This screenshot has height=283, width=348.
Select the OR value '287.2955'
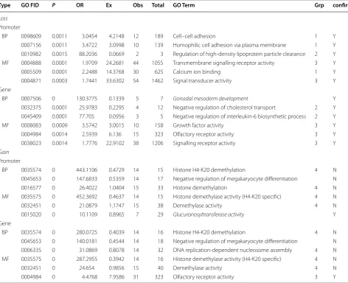pos(87,259)
